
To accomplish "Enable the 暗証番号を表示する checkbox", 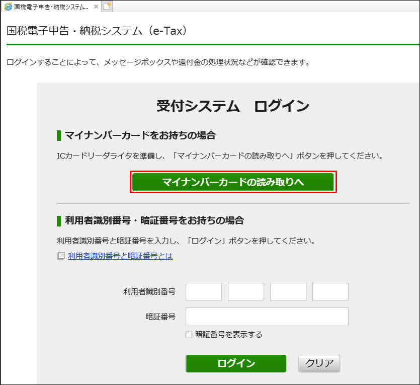I will click(189, 335).
